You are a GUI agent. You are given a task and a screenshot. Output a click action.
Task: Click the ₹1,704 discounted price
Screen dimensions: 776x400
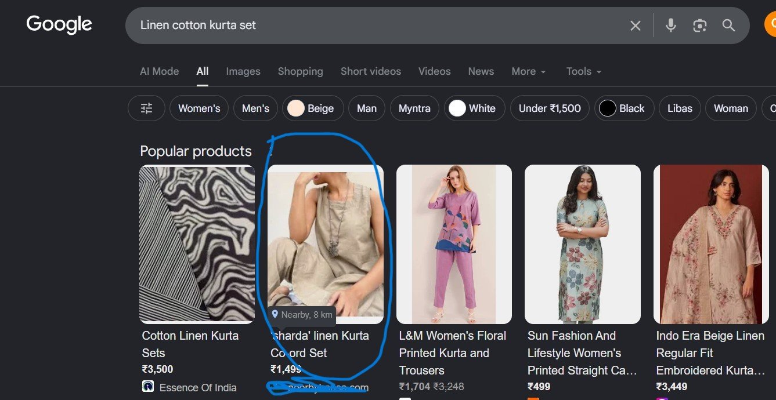tap(414, 387)
